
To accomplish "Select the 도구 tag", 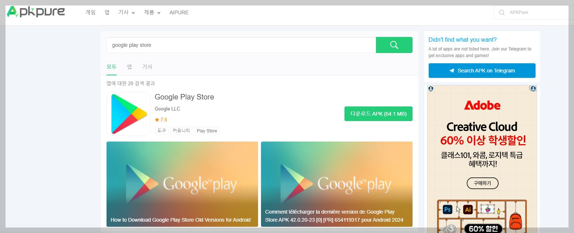I will click(162, 131).
